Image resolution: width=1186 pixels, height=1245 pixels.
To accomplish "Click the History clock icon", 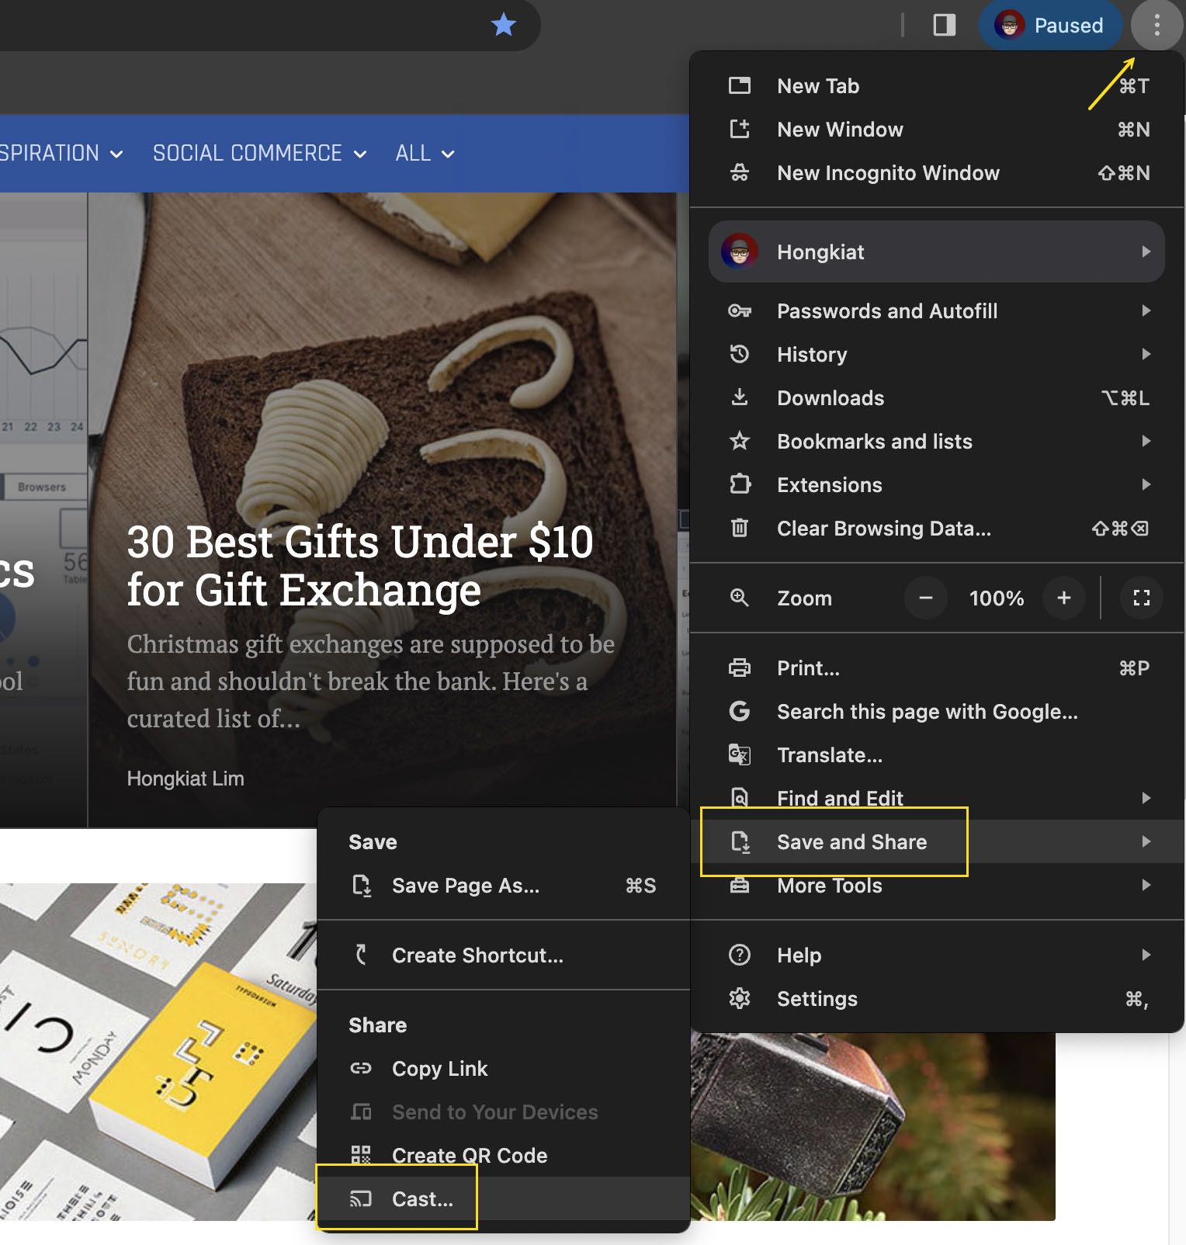I will pos(740,354).
